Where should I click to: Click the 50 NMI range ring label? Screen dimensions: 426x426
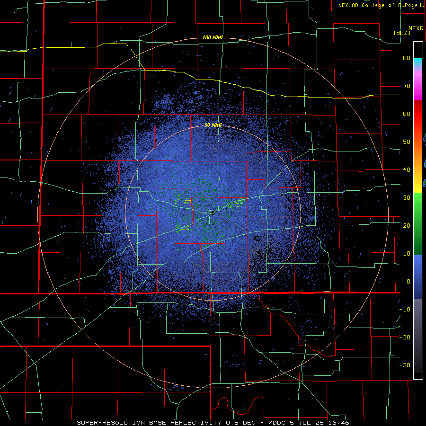click(213, 125)
